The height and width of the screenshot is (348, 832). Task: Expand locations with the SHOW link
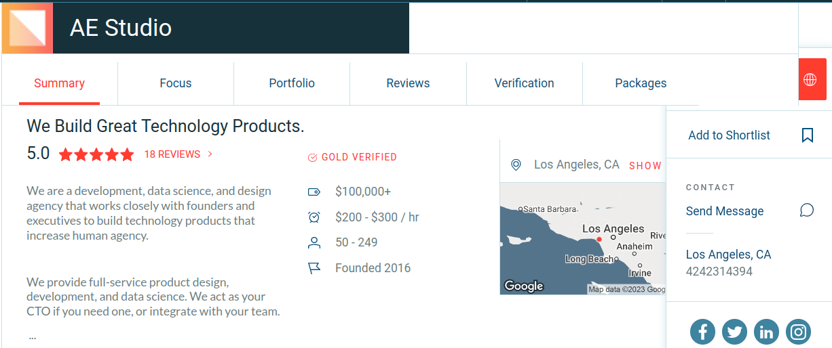(x=645, y=165)
